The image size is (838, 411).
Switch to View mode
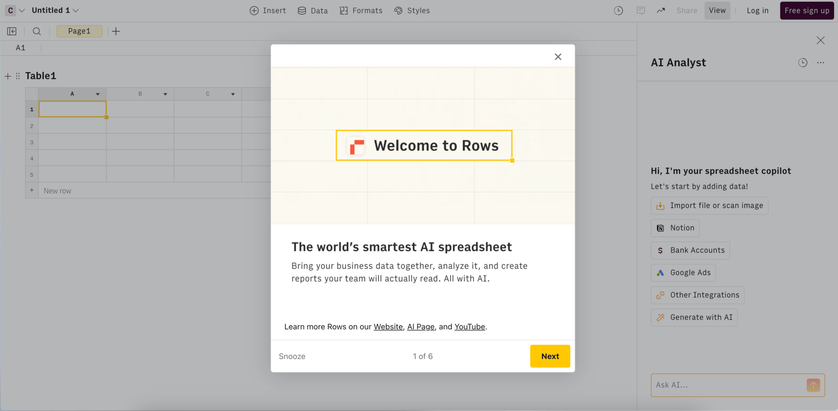(717, 10)
